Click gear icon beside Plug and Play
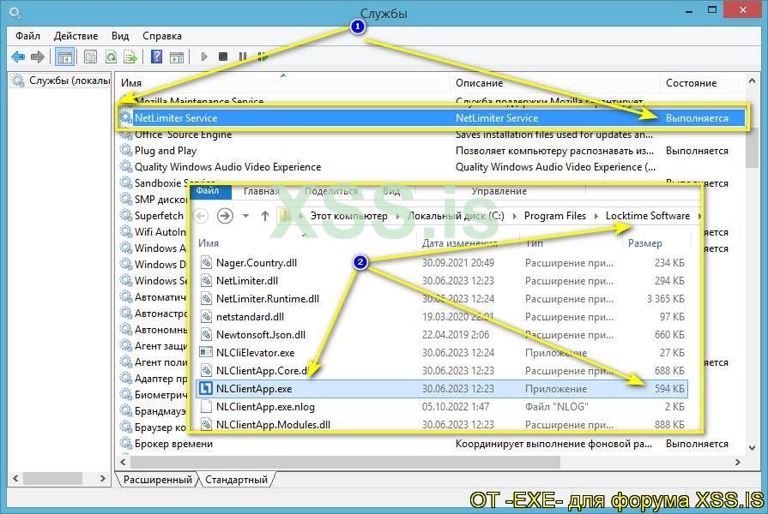This screenshot has width=768, height=514. pos(126,151)
